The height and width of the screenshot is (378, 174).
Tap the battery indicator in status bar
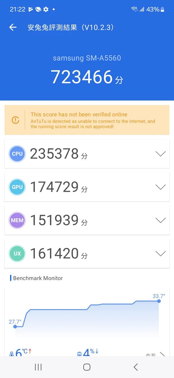(x=162, y=9)
